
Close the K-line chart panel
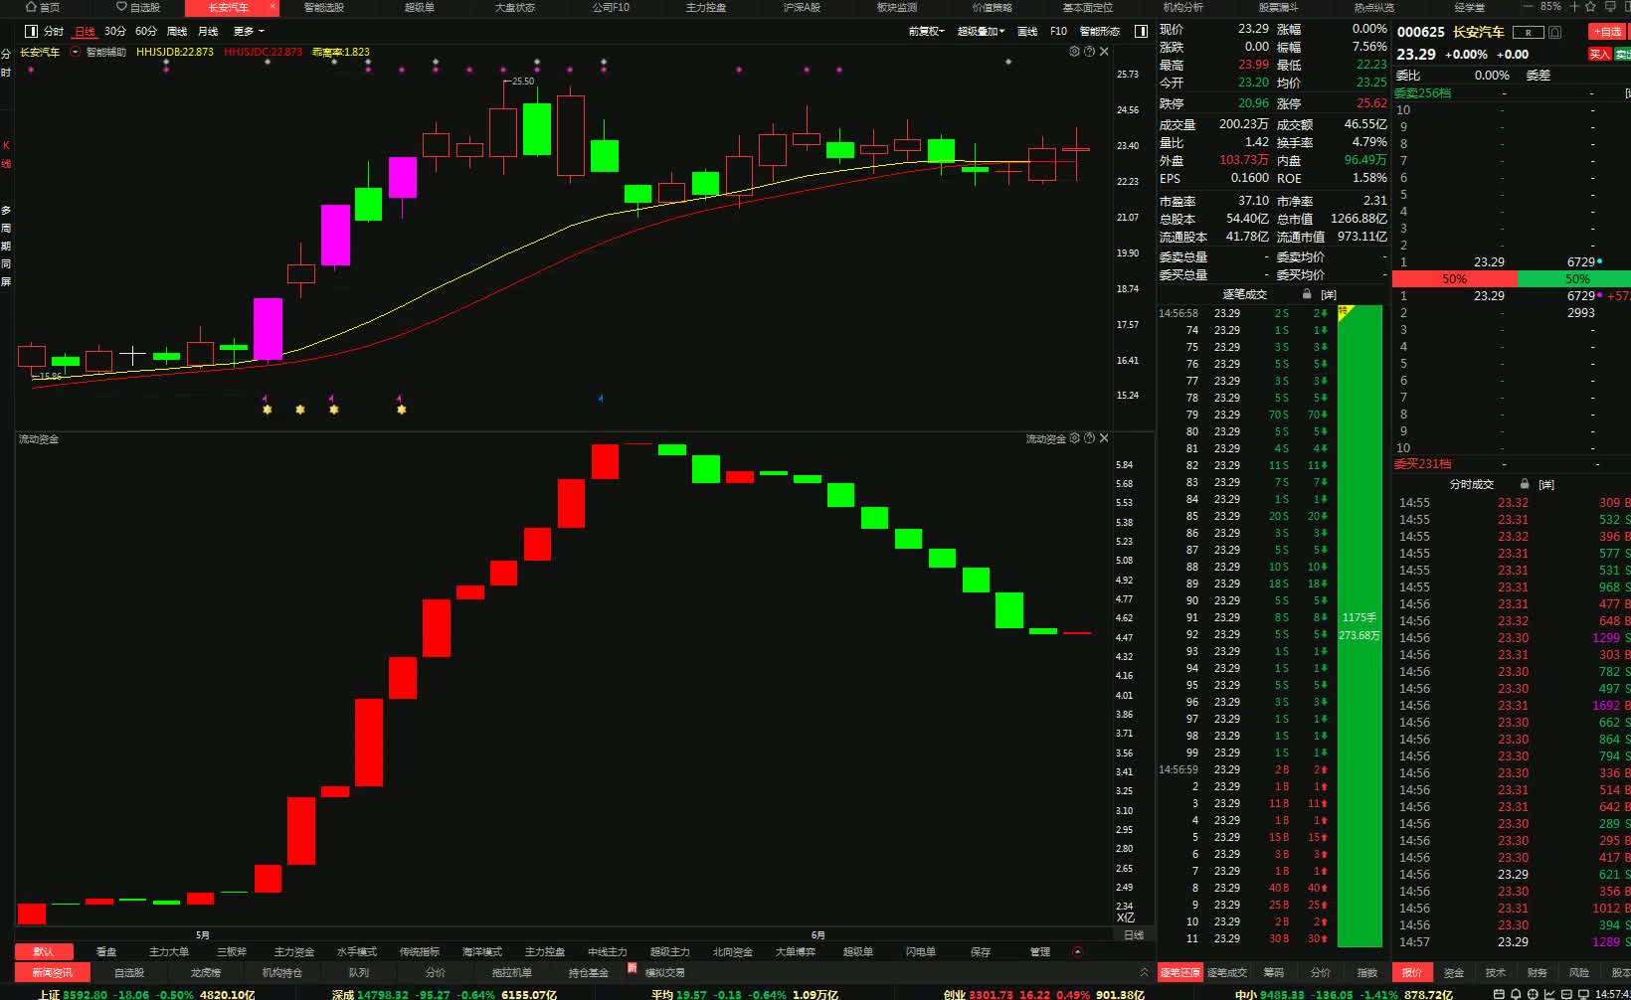1104,51
